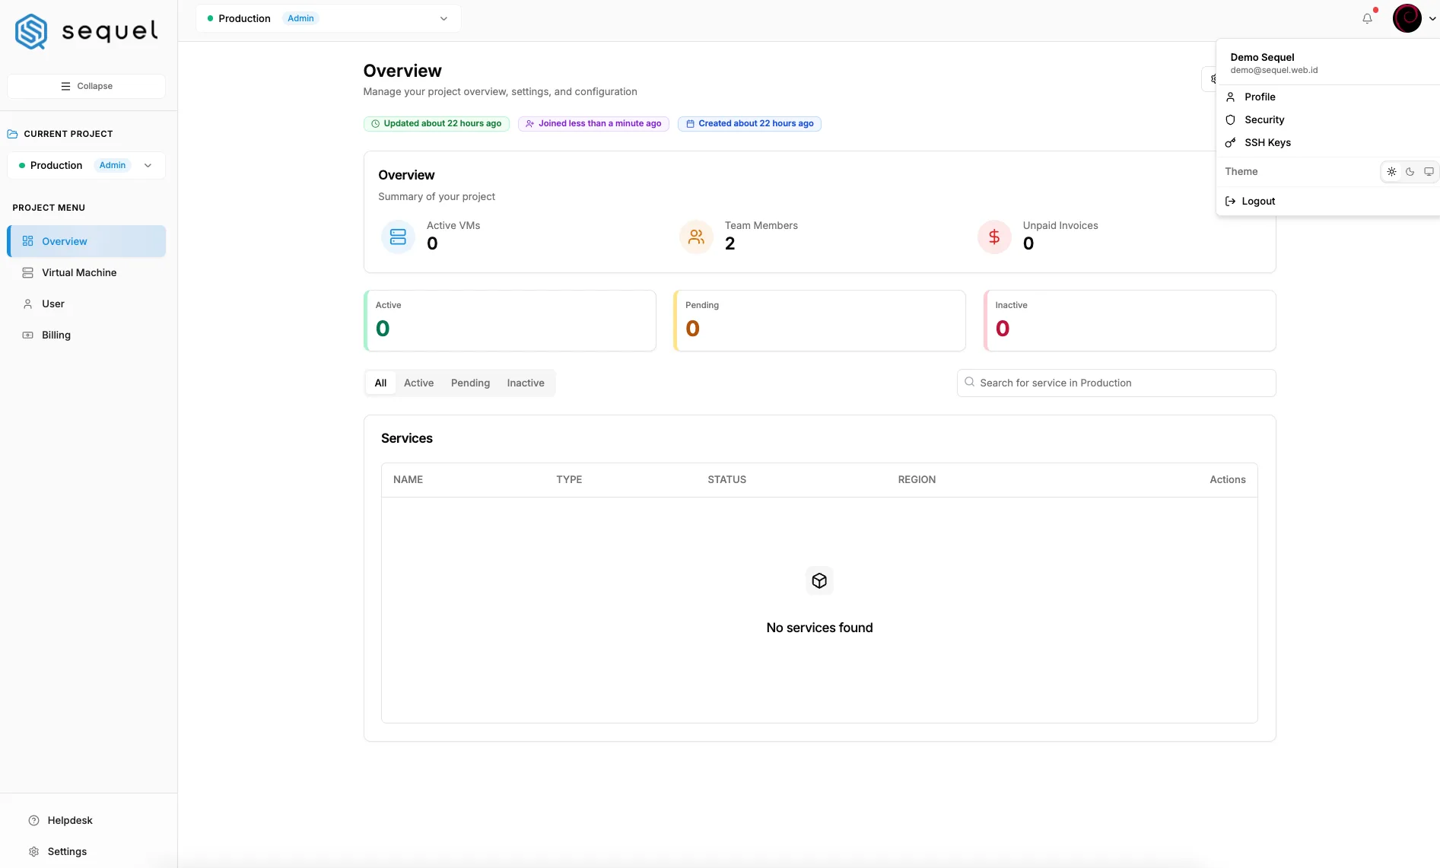This screenshot has width=1440, height=868.
Task: Click the Collapse sidebar button
Action: (x=86, y=86)
